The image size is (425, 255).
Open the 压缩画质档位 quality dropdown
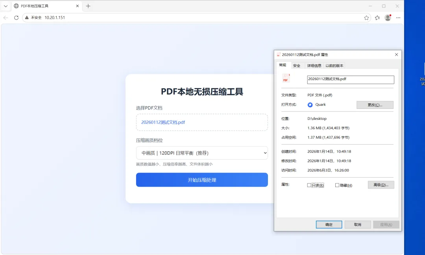point(202,153)
